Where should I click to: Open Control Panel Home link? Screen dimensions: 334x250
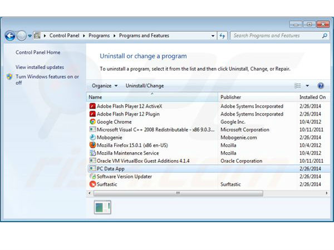(38, 53)
